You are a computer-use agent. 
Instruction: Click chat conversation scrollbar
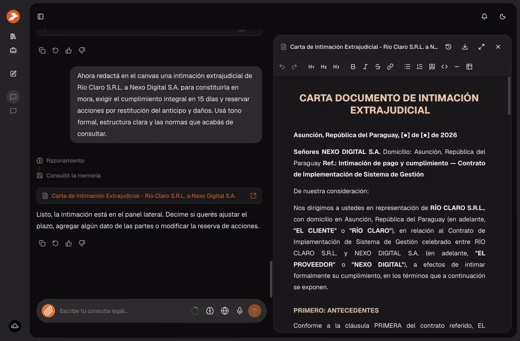coord(271,279)
